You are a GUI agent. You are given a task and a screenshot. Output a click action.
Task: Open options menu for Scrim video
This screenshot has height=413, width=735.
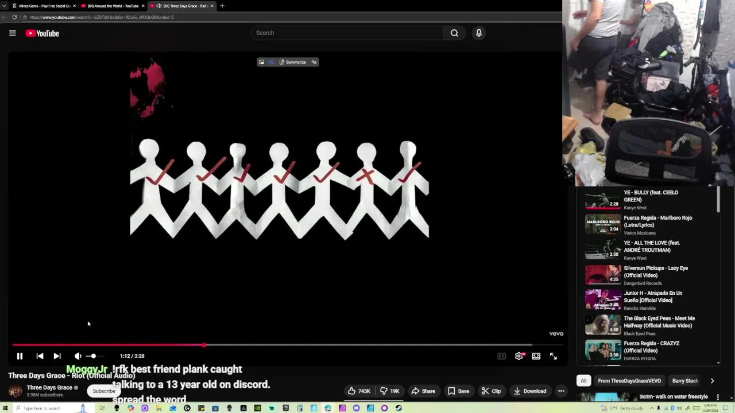pos(718,397)
